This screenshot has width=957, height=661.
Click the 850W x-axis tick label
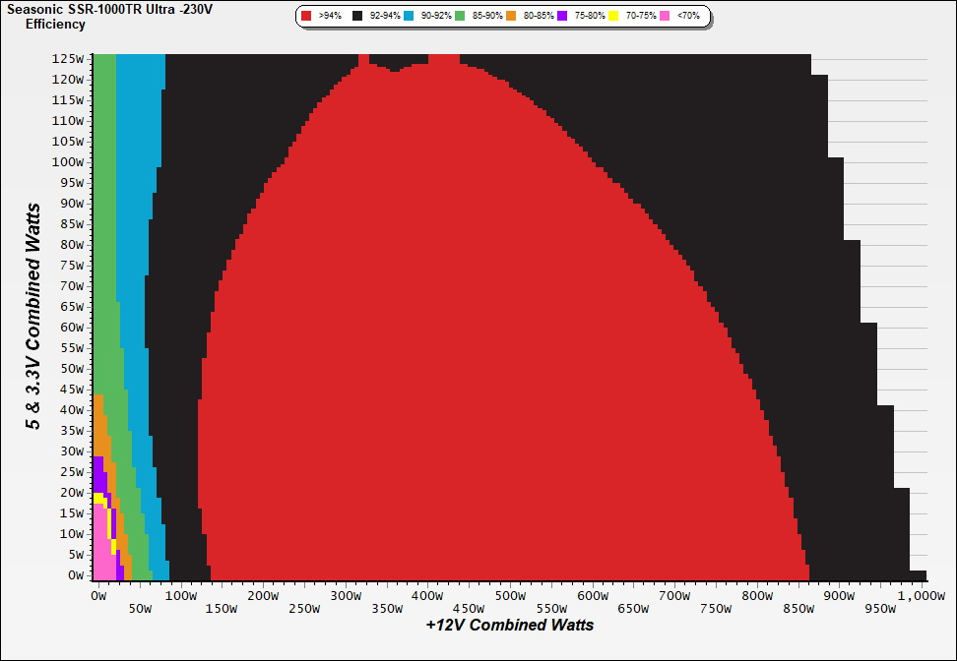(797, 609)
